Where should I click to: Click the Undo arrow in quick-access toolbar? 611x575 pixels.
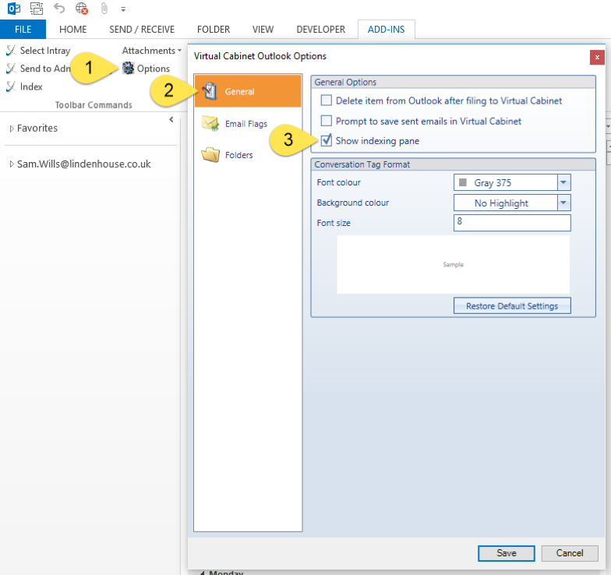[59, 8]
